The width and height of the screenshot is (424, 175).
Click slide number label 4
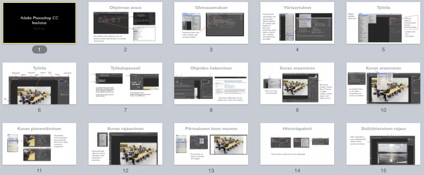(297, 50)
